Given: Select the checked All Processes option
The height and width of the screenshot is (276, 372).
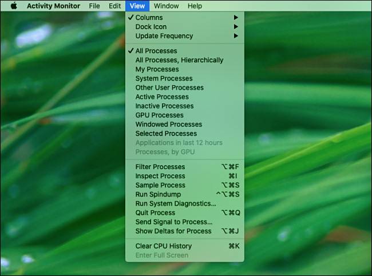Looking at the screenshot, I should (185, 51).
